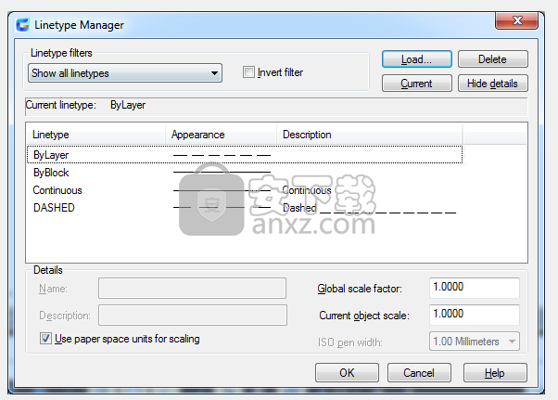Sort by the Linetype column header
Screen dimensions: 558x400
click(x=96, y=135)
